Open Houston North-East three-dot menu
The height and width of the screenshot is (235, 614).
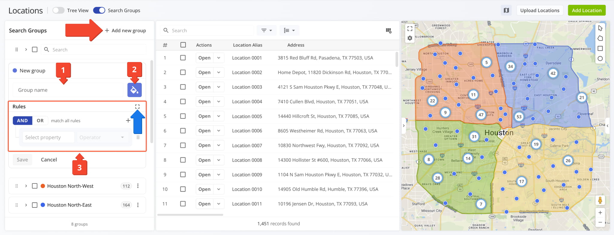point(138,205)
